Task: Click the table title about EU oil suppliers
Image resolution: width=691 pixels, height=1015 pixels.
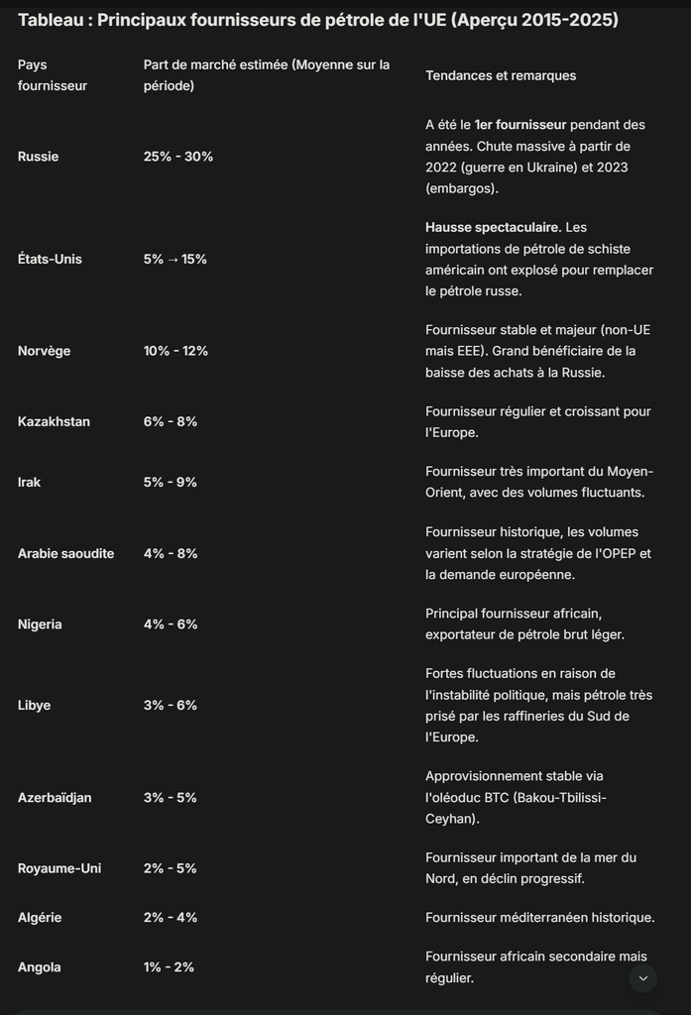Action: [318, 20]
